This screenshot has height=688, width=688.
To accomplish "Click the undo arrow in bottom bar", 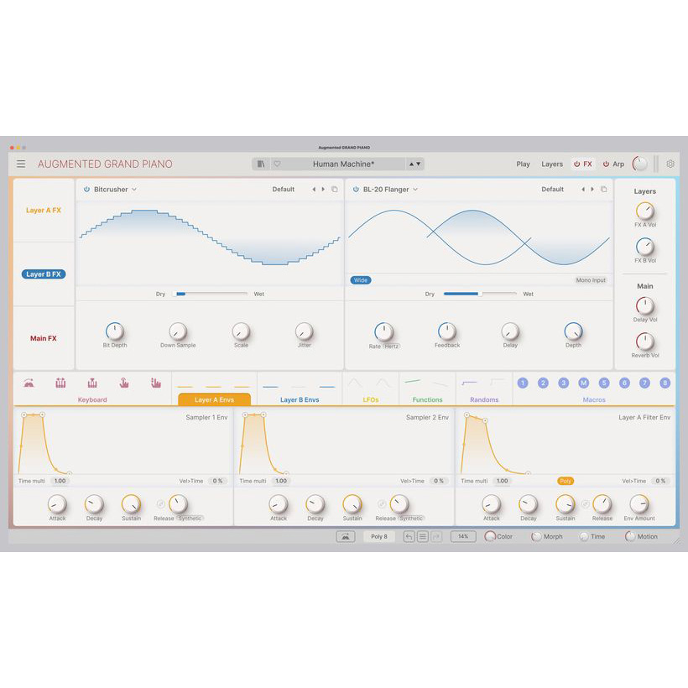I will (409, 537).
